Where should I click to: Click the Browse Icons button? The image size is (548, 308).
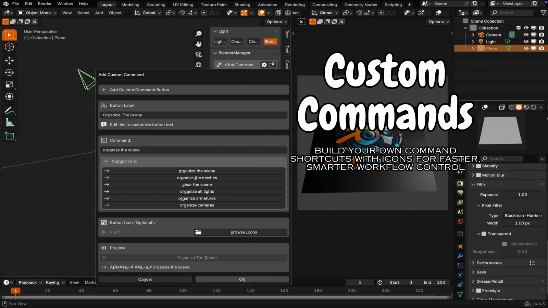[x=240, y=232]
